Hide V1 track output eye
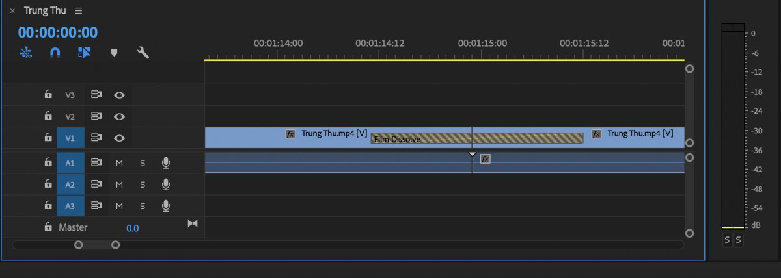The image size is (781, 278). coord(119,138)
